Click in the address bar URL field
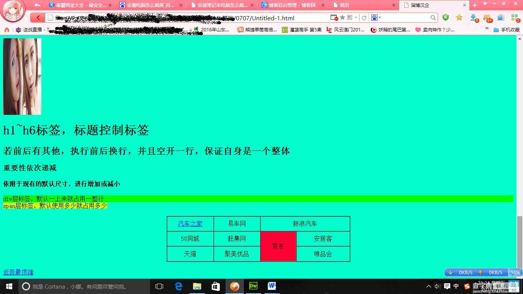The width and height of the screenshot is (523, 294). coord(188,18)
